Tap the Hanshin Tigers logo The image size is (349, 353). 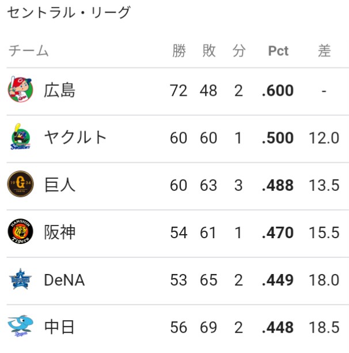(21, 231)
